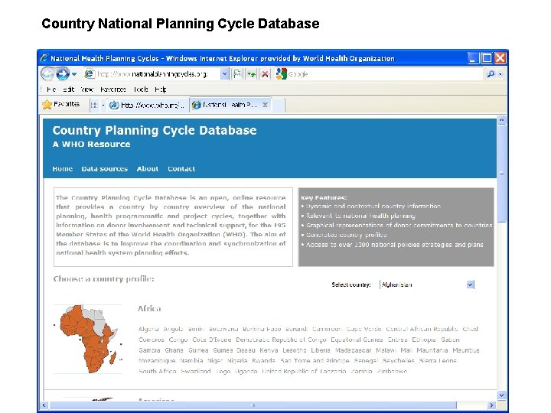Open the Central African Republic profile

click(x=422, y=329)
